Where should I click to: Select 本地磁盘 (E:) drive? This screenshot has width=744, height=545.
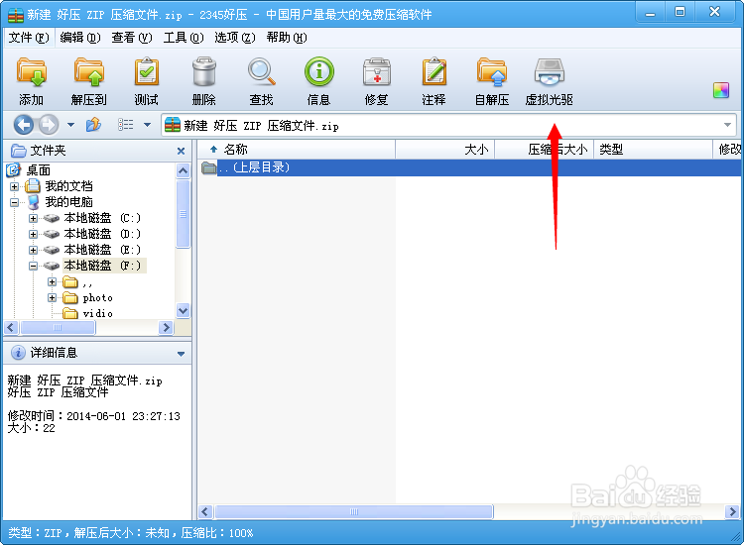click(102, 250)
